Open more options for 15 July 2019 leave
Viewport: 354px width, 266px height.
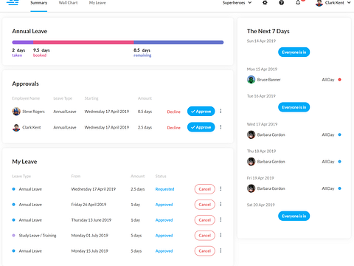point(221,250)
